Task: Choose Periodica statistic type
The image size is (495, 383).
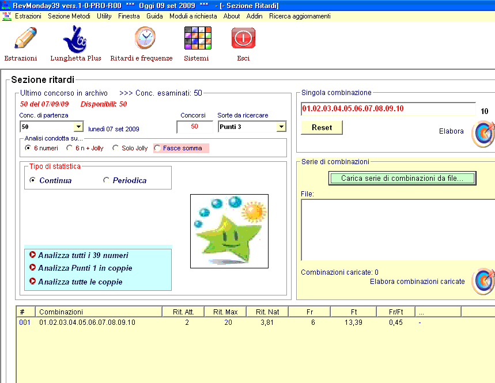Action: point(106,180)
